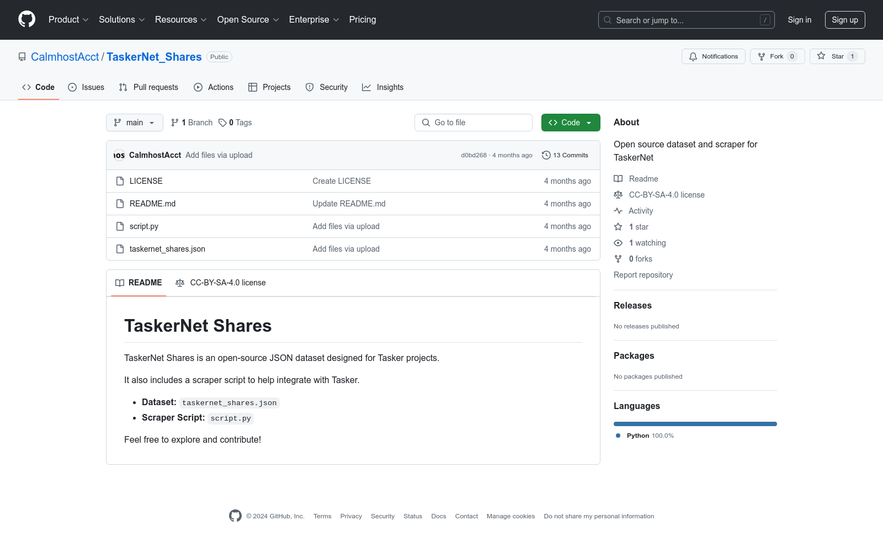
Task: Open the 13 Commits history link
Action: 565,155
